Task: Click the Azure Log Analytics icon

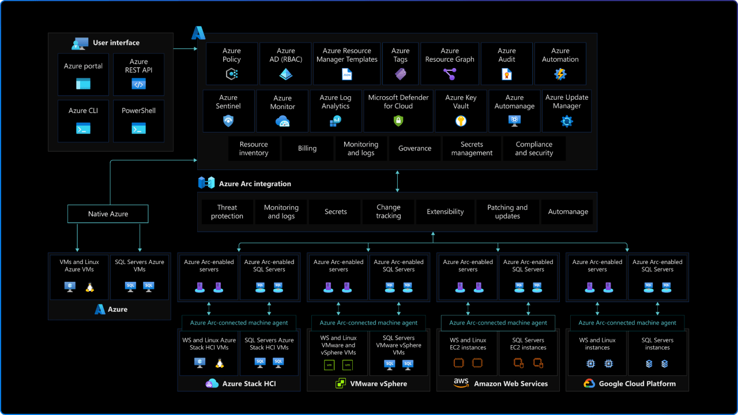Action: click(x=336, y=121)
